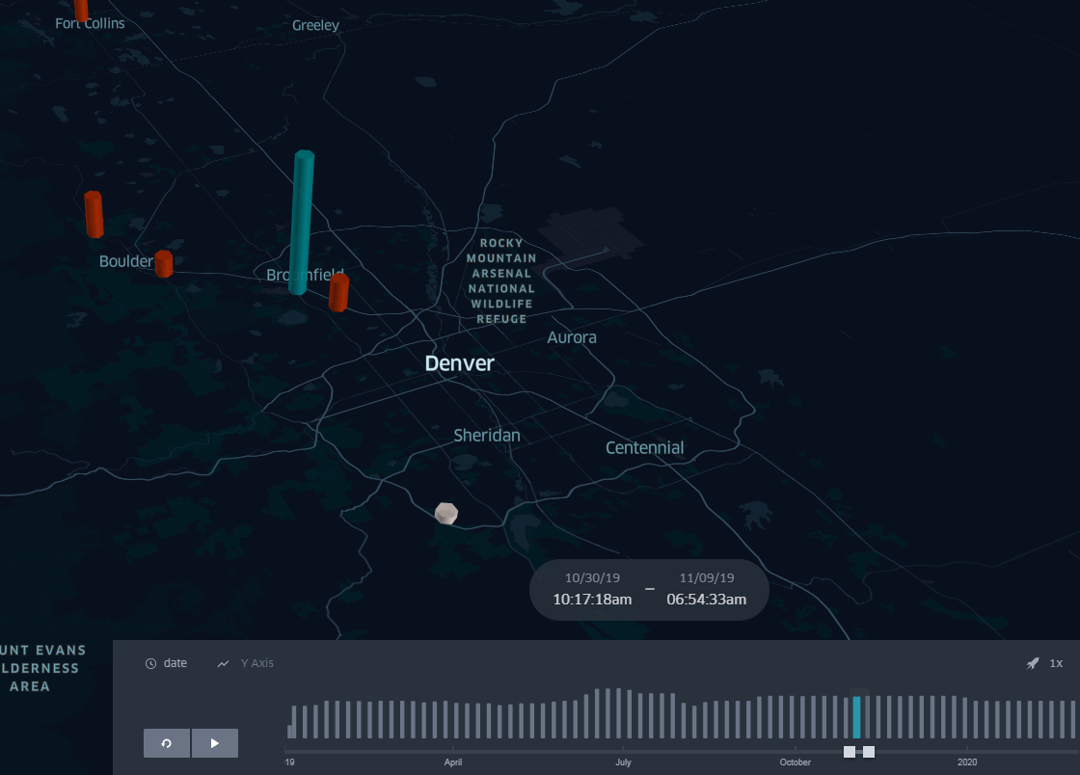
Task: Toggle the Y Axis chart display
Action: 246,662
